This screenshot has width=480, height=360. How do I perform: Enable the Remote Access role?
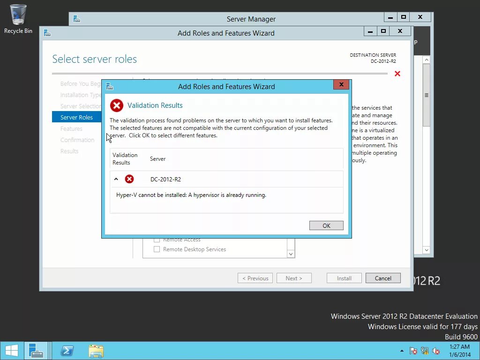157,240
